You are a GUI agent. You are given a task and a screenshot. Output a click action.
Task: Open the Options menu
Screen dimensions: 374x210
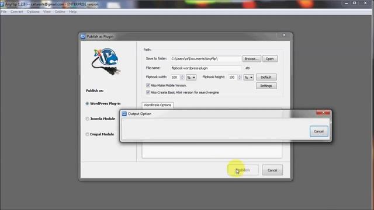point(33,12)
